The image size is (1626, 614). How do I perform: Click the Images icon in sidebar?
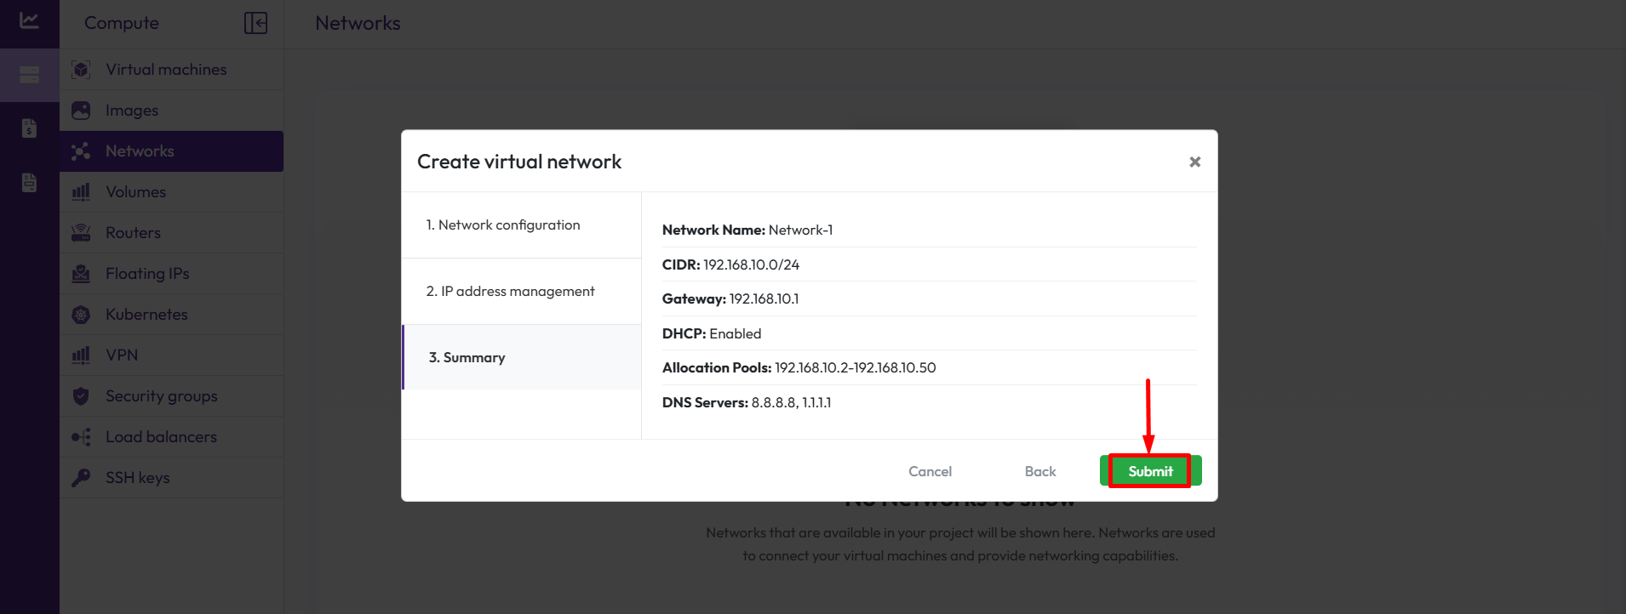click(x=81, y=111)
